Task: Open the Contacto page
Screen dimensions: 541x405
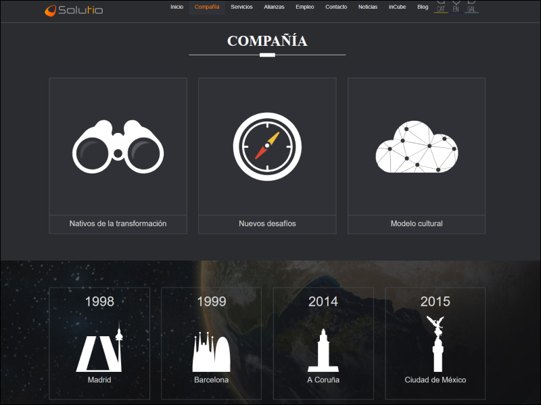Action: pyautogui.click(x=336, y=7)
